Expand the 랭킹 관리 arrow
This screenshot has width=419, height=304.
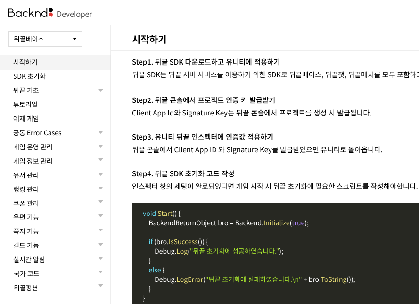(100, 188)
